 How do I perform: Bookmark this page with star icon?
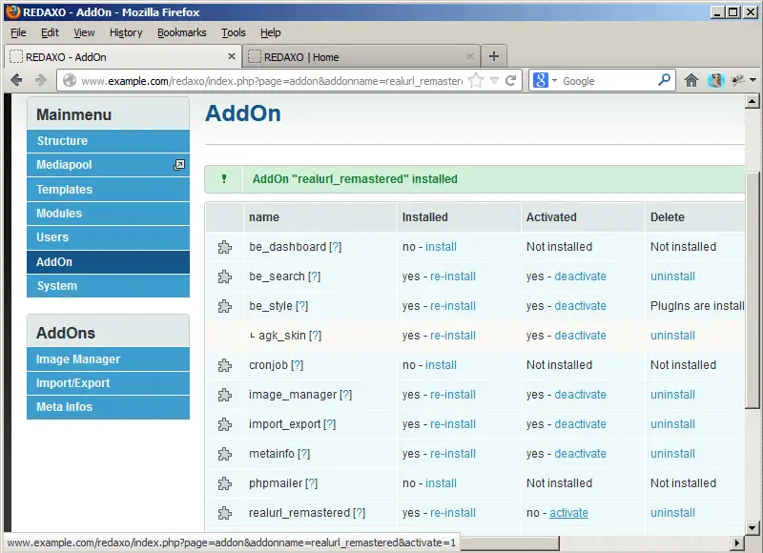(x=476, y=80)
